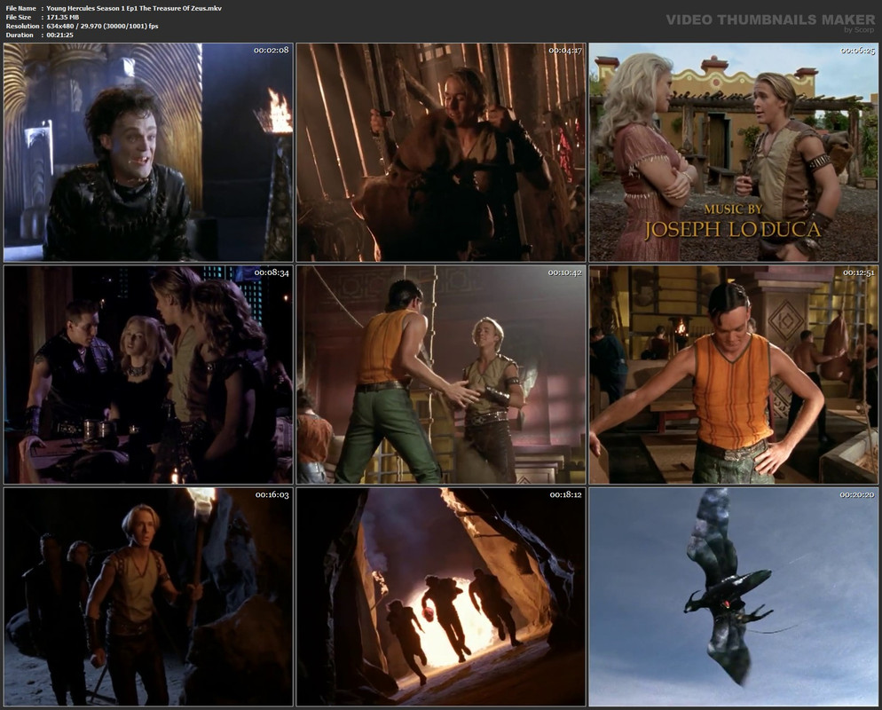This screenshot has height=710, width=882.
Task: Open the thumbnail stamped 00:12:51
Action: click(734, 375)
